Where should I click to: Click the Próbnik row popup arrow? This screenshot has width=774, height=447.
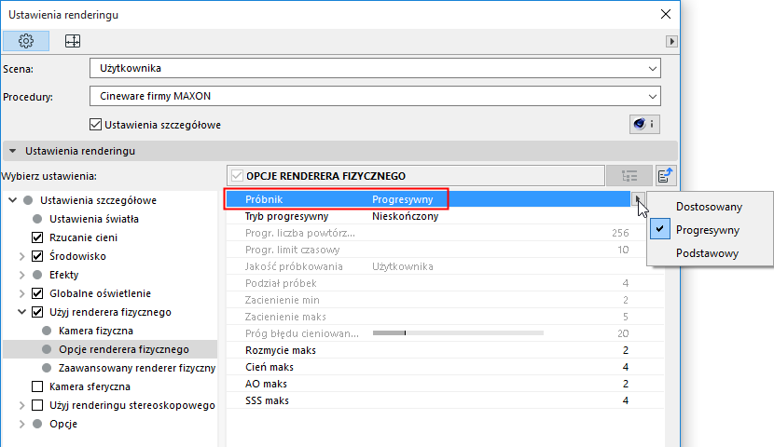pos(637,199)
